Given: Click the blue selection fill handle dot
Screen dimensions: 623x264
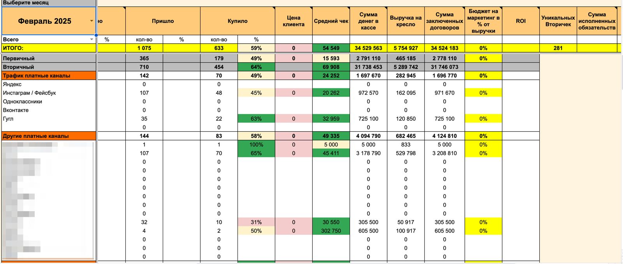Looking at the screenshot, I should 96,35.
